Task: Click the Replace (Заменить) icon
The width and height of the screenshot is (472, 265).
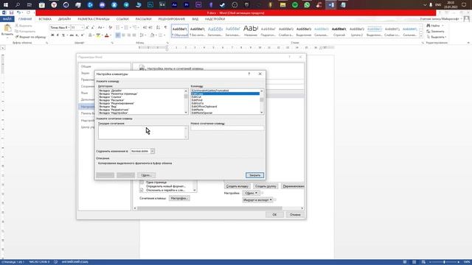Action: pos(428,31)
